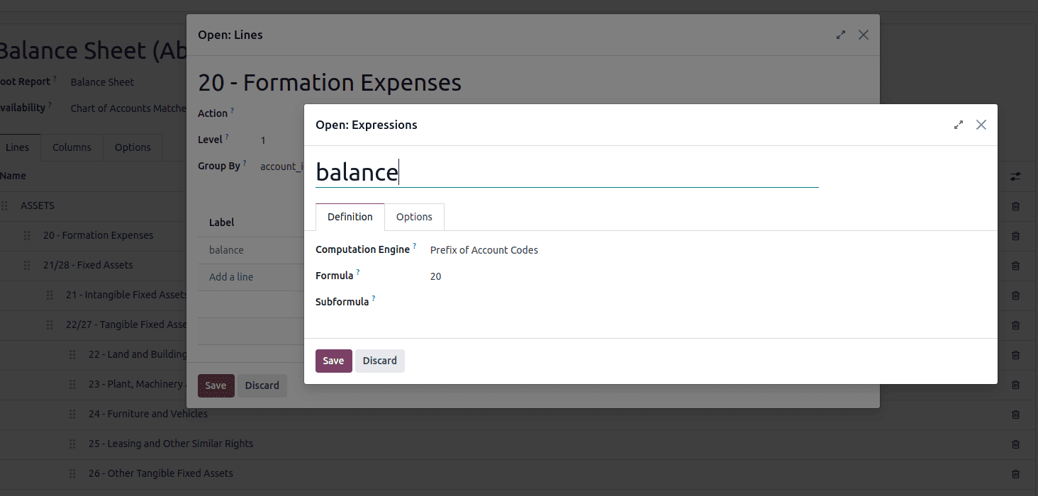Image resolution: width=1038 pixels, height=496 pixels.
Task: Show help tooltip next to Action in Lines dialog
Action: coord(232,110)
